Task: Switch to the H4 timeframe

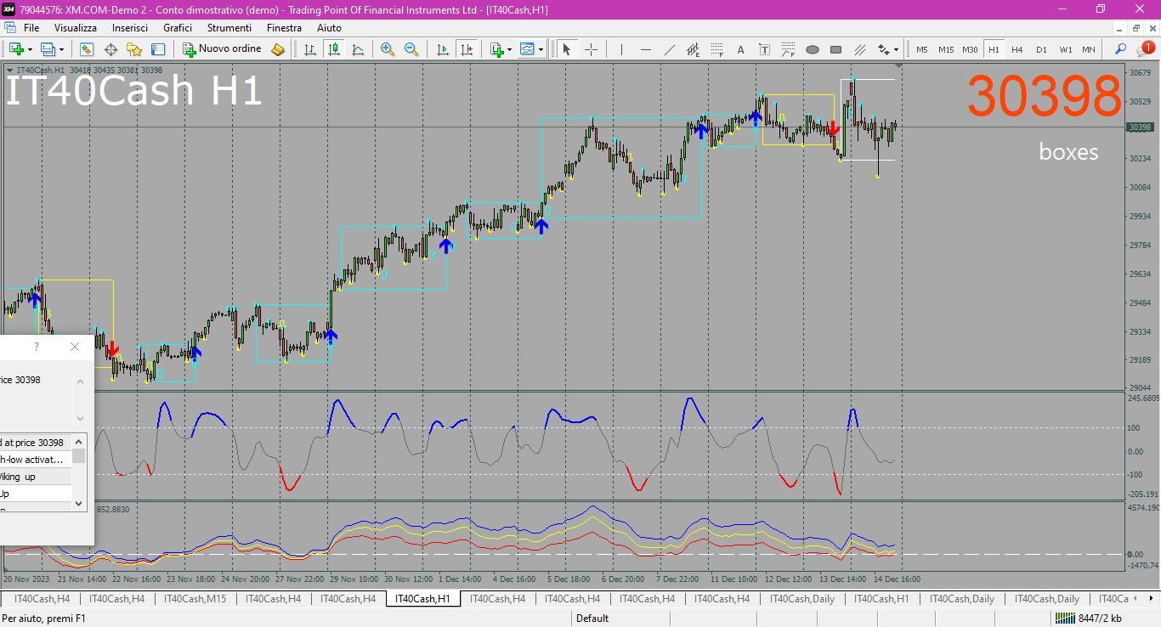Action: point(1017,49)
